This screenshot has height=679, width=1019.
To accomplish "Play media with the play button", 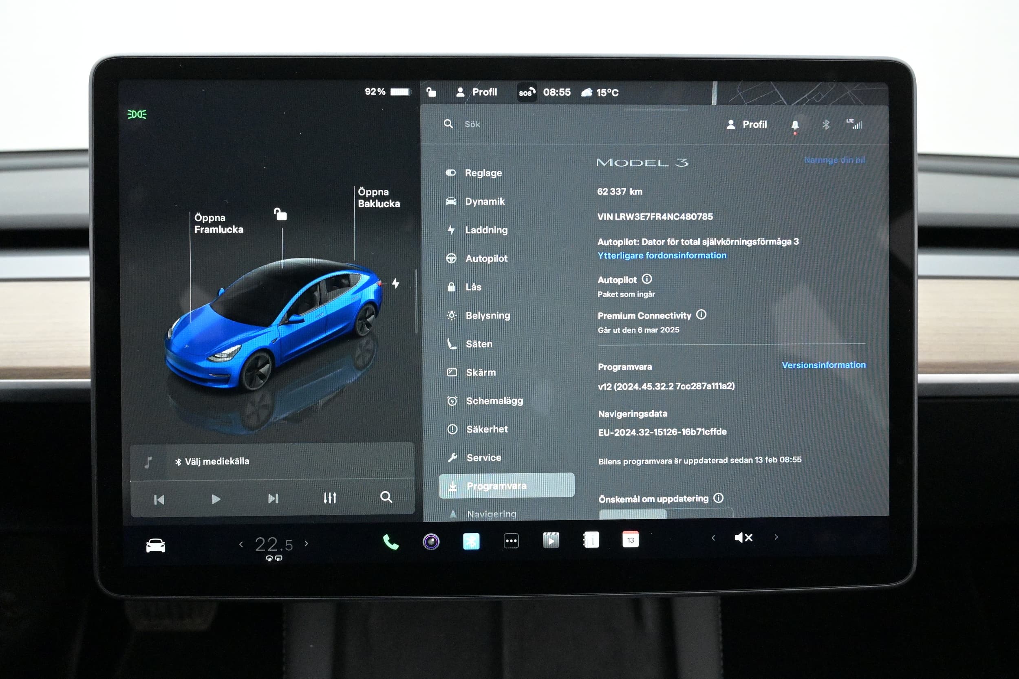I will click(x=216, y=499).
